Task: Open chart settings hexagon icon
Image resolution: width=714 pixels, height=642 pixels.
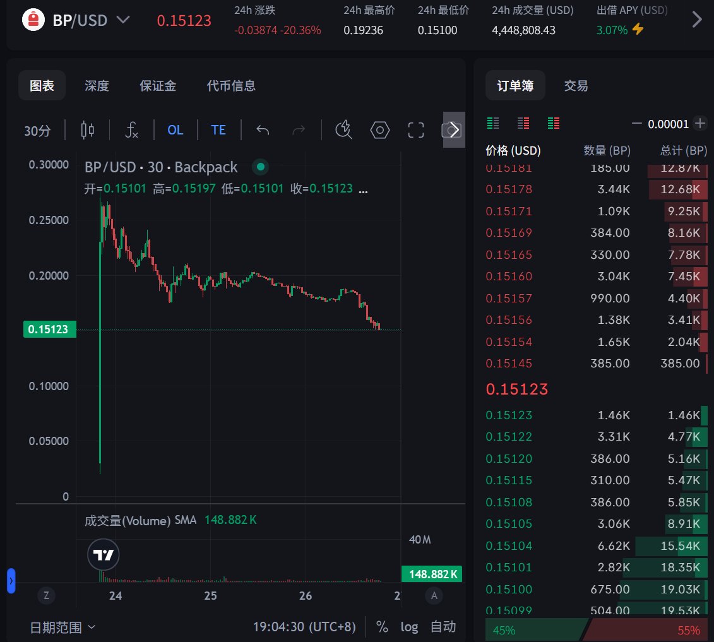Action: [x=380, y=130]
